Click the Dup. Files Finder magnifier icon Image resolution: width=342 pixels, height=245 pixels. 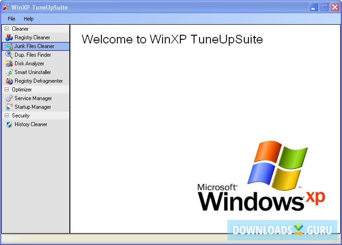tap(9, 55)
